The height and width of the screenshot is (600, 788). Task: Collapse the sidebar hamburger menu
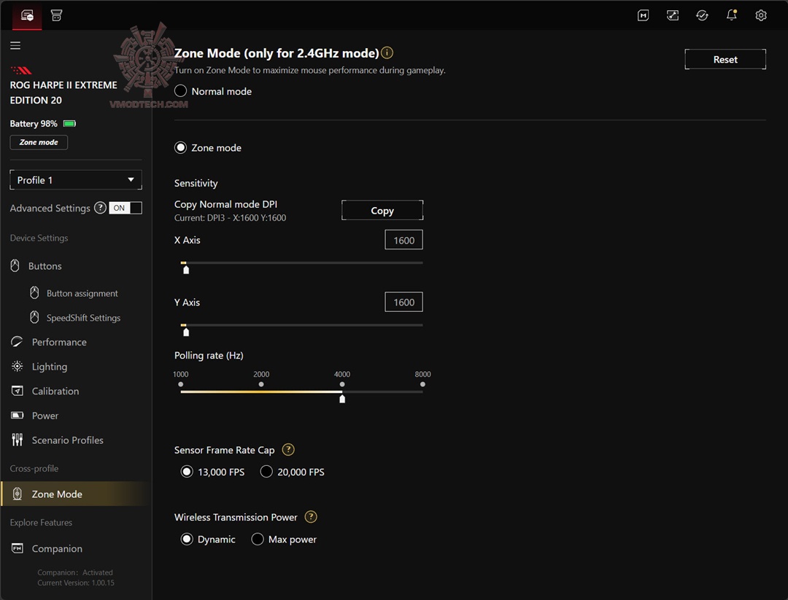pyautogui.click(x=15, y=46)
